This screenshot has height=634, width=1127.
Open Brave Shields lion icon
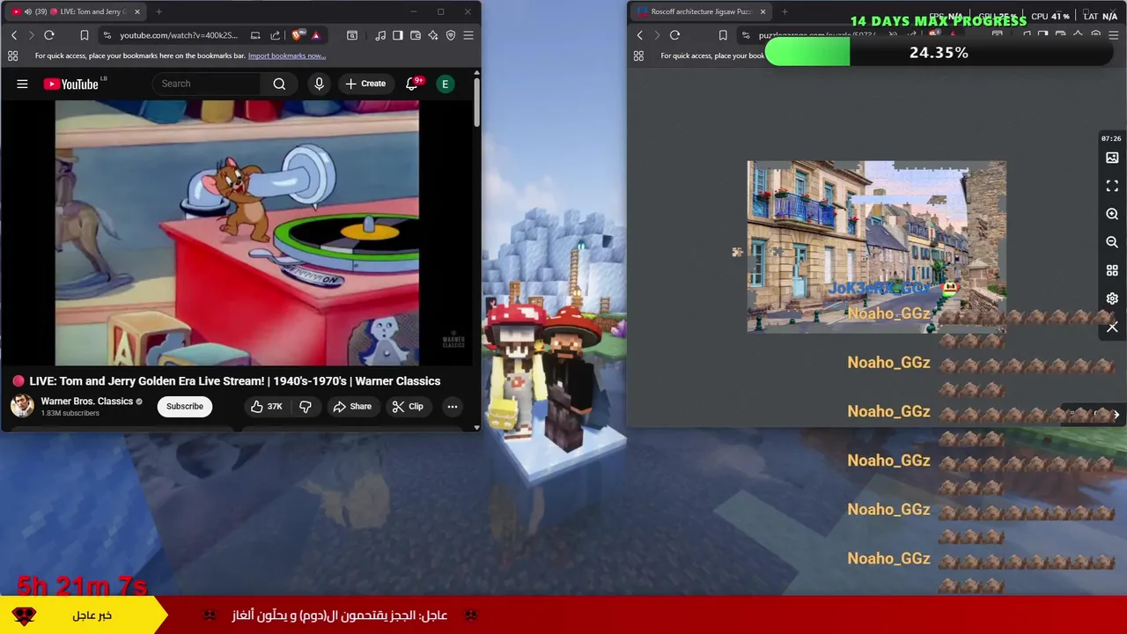tap(297, 35)
